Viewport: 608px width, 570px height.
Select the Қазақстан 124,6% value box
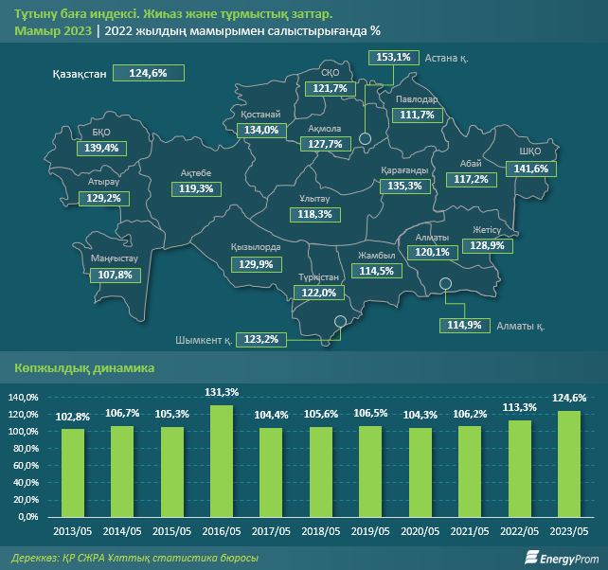(x=147, y=72)
